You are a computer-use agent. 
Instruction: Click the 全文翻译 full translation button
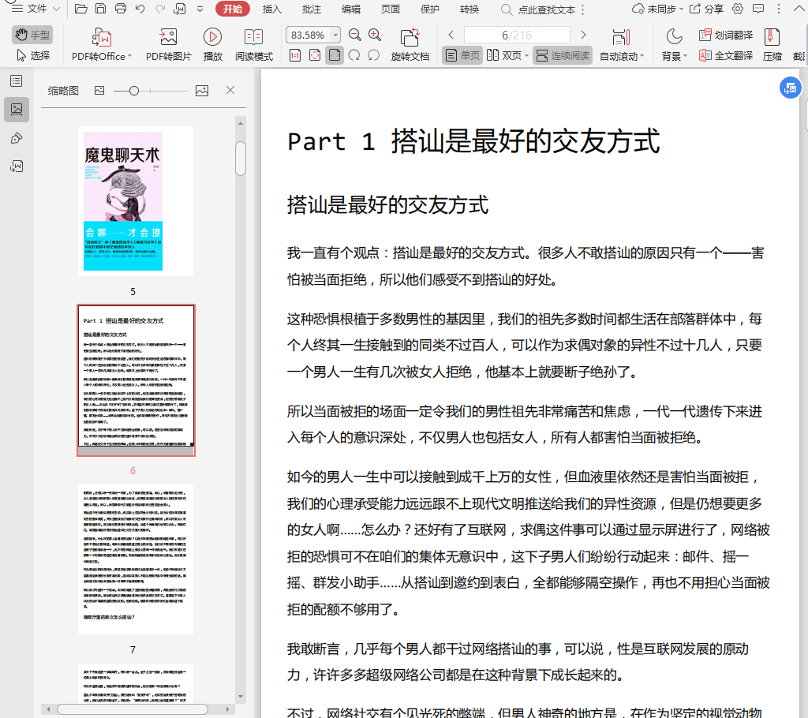pos(726,56)
